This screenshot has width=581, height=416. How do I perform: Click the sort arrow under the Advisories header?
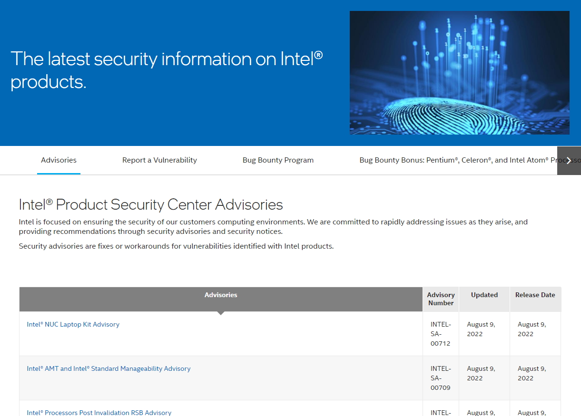(221, 311)
